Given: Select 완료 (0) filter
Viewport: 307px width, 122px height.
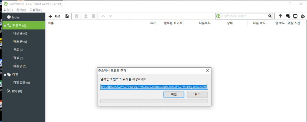Looking at the screenshot, I should tap(18, 50).
